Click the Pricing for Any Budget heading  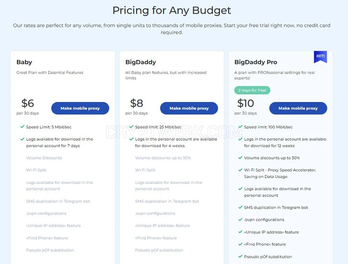point(172,10)
